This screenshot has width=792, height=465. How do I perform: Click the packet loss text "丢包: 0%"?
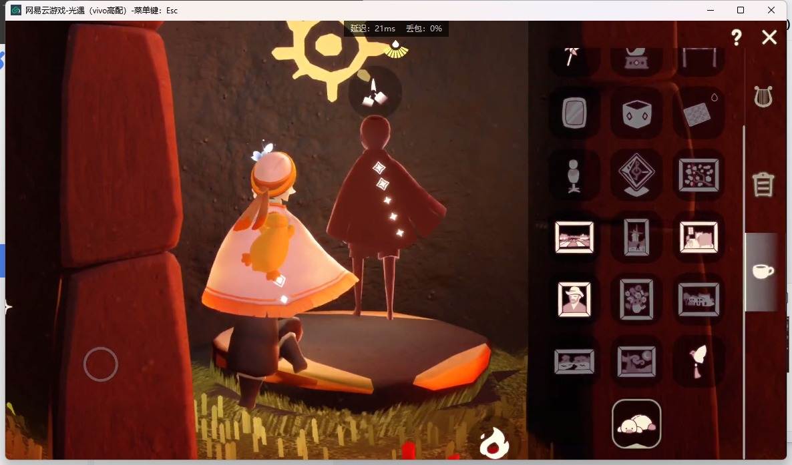pos(424,29)
